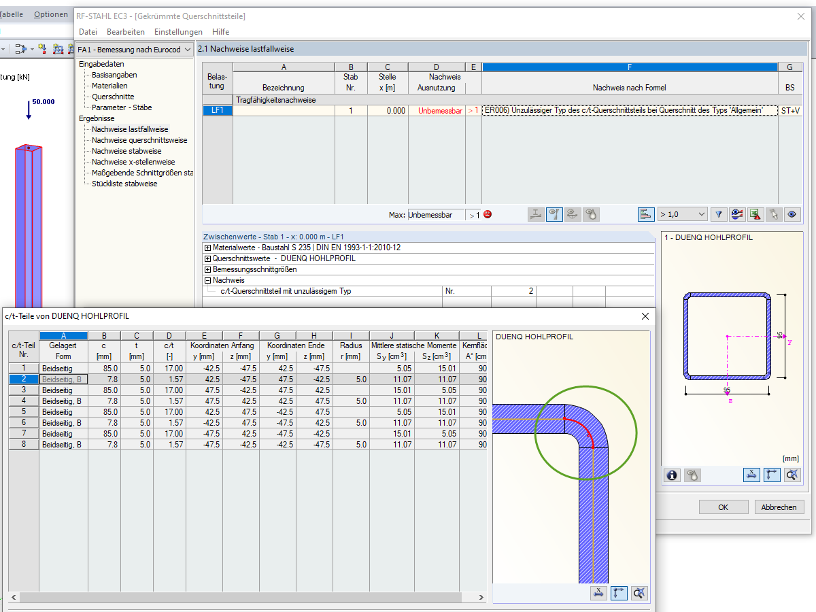Select row 4 header in c/t-Teile table

pyautogui.click(x=24, y=401)
